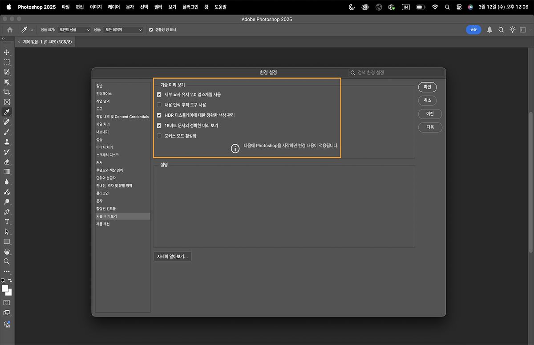Viewport: 534px width, 345px height.
Task: Select the Path Selection tool
Action: (x=7, y=231)
